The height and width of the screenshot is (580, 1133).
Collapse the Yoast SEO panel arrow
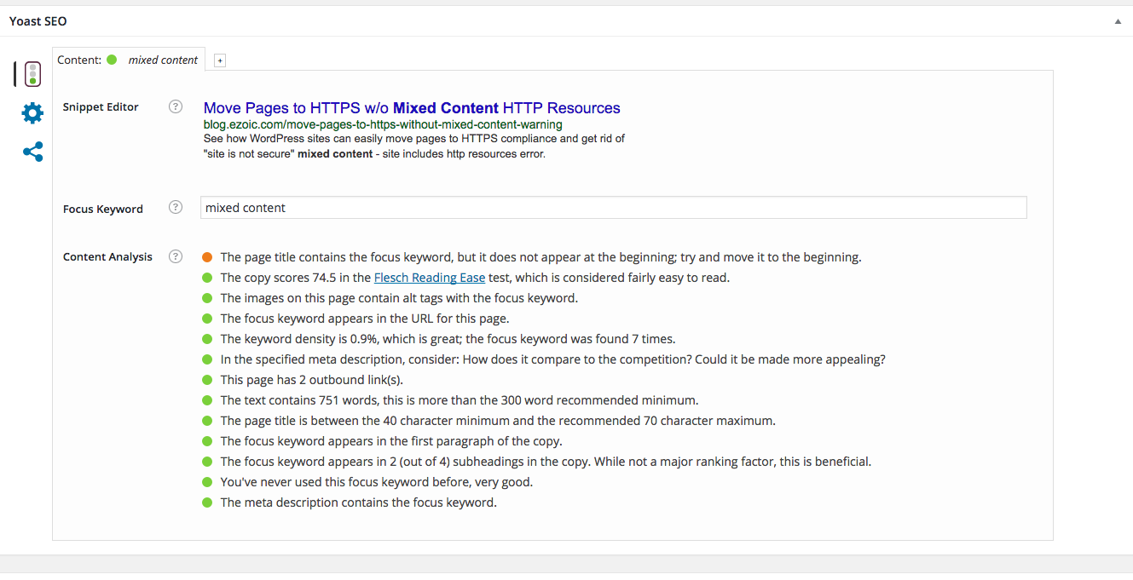(x=1118, y=21)
